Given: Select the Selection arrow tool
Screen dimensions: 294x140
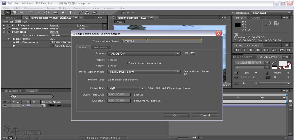Looking at the screenshot, I should coord(7,13).
